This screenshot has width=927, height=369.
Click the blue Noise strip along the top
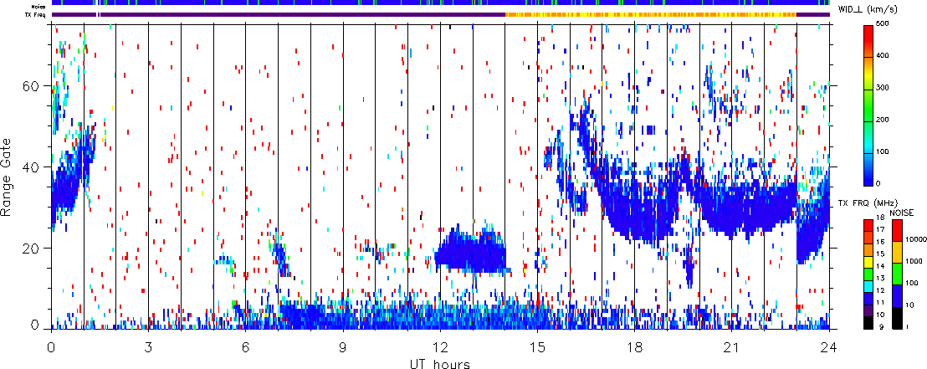(x=440, y=3)
